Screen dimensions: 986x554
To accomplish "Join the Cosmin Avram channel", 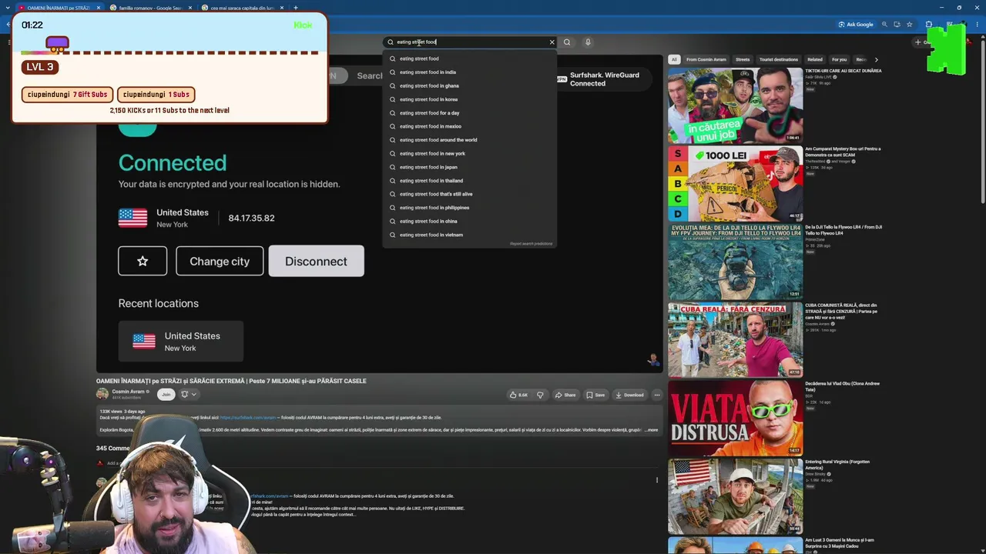I will 166,394.
